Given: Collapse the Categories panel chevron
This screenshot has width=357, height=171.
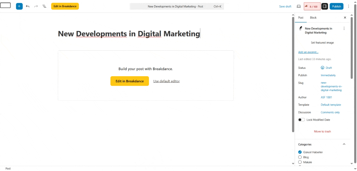Looking at the screenshot, I should click(x=344, y=144).
